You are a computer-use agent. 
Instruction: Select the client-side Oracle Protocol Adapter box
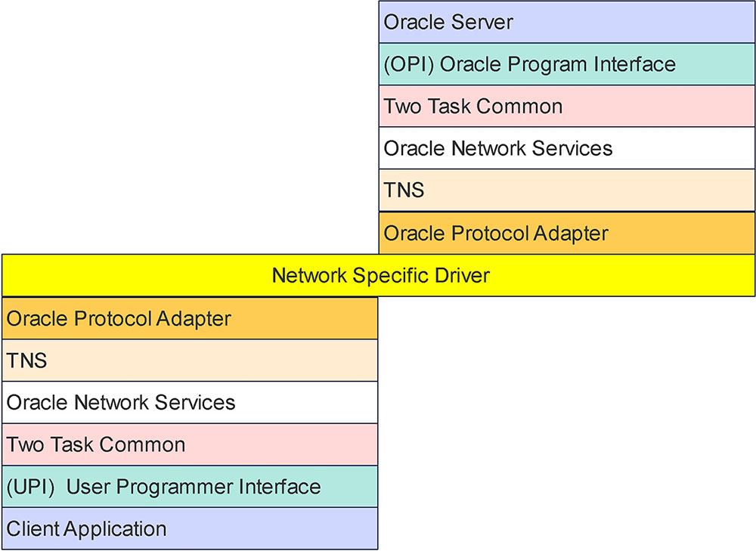(x=190, y=318)
